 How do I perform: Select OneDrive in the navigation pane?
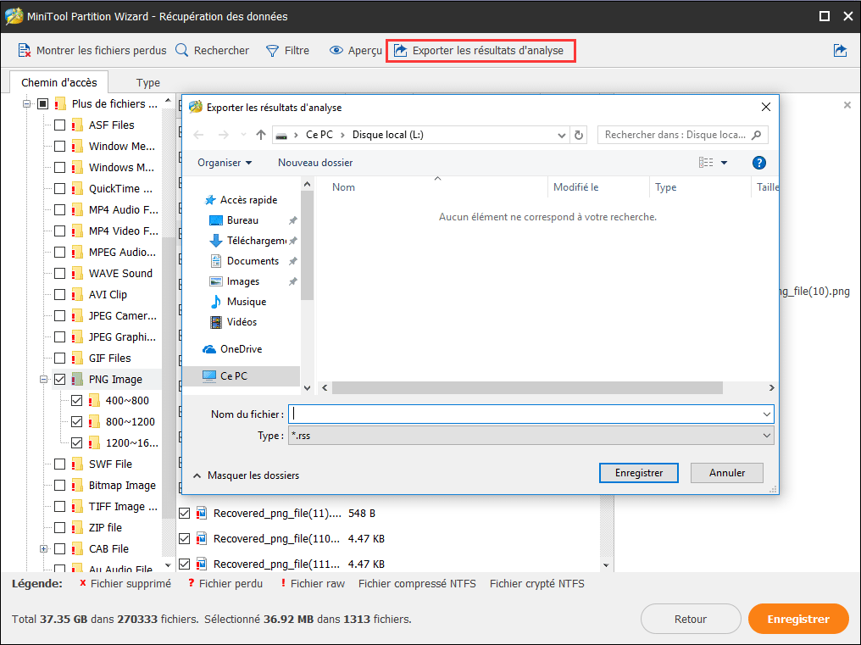[241, 349]
